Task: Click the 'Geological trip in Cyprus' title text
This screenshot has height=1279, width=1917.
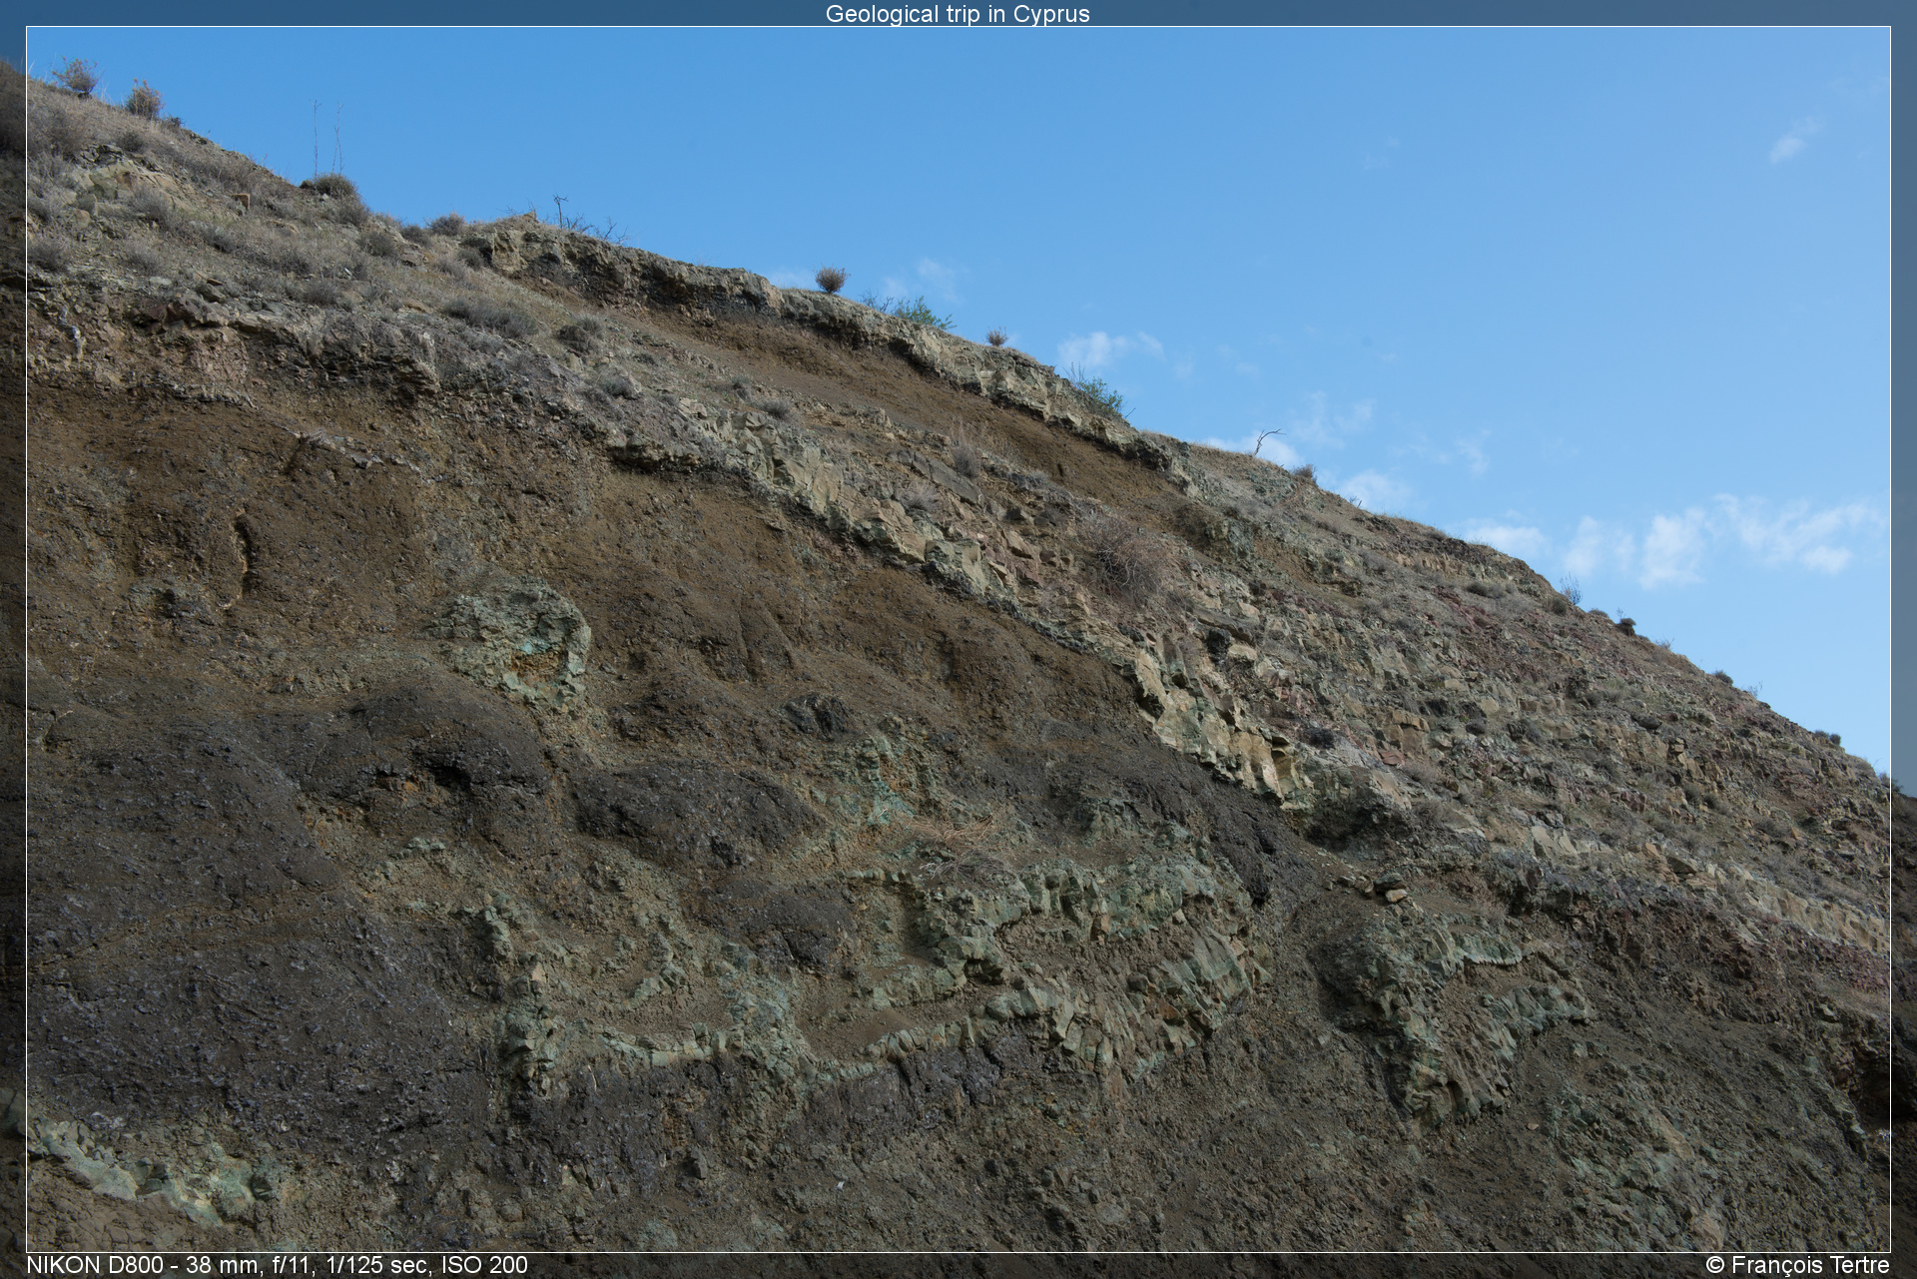Action: (958, 14)
